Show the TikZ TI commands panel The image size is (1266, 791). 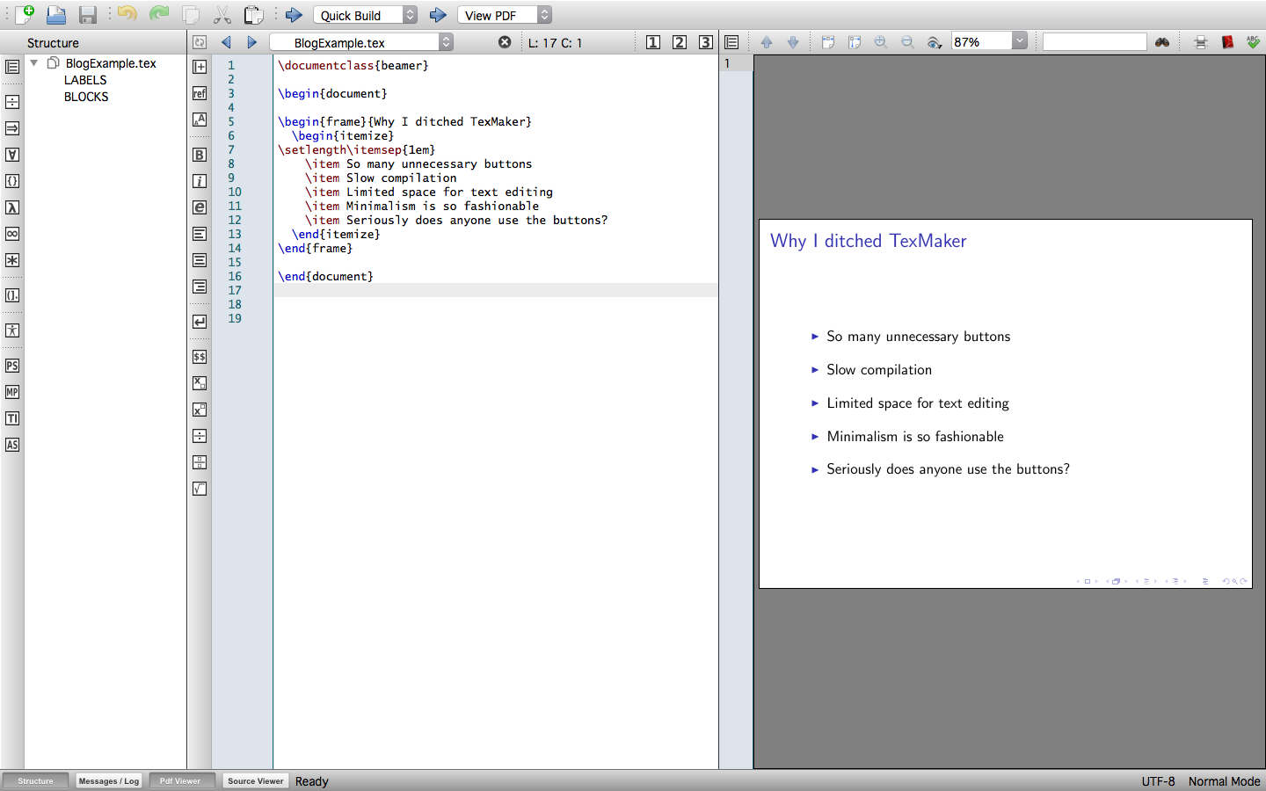click(12, 418)
